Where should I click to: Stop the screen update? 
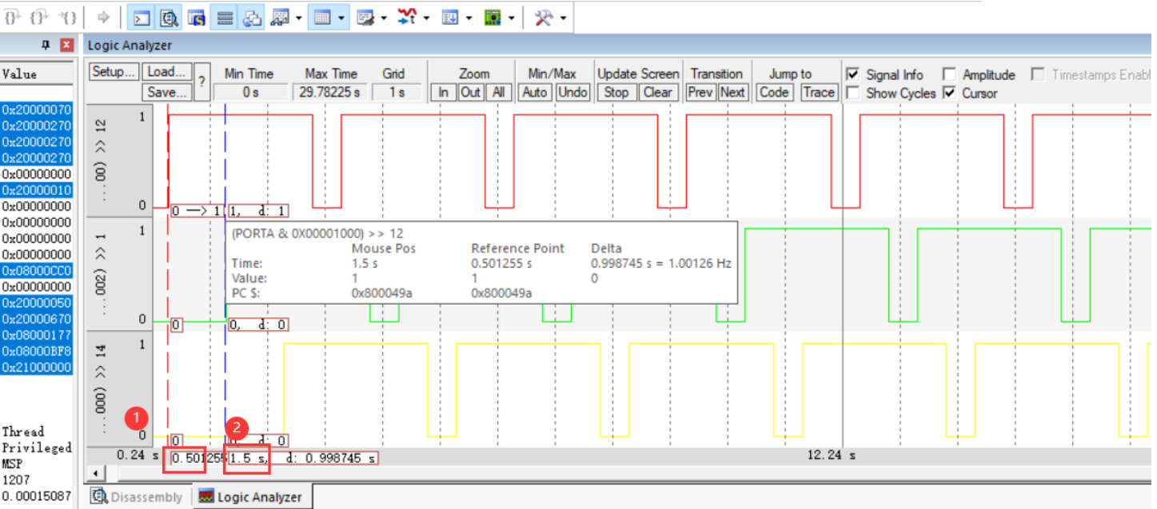[616, 92]
